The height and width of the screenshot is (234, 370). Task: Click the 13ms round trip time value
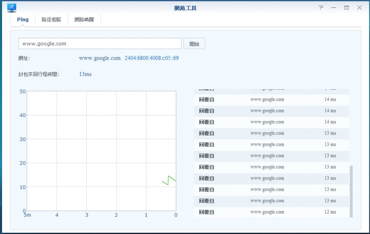click(85, 74)
